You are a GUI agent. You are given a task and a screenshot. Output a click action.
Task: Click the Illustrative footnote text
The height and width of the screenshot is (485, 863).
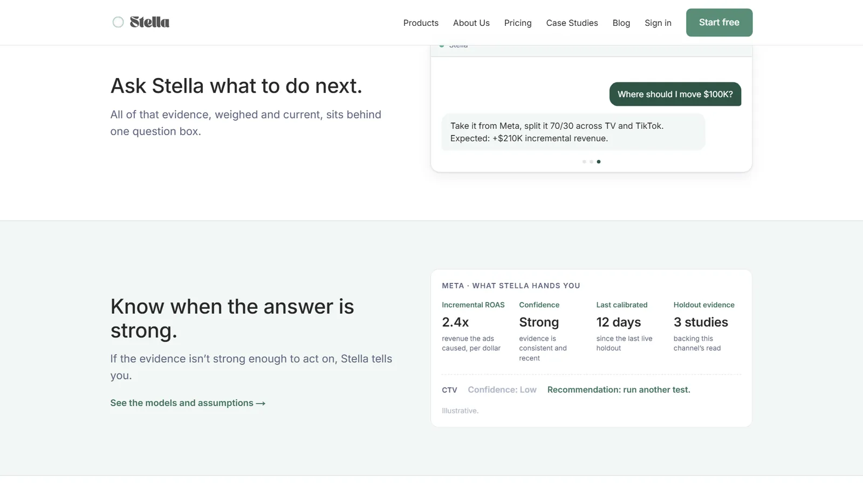pyautogui.click(x=460, y=411)
